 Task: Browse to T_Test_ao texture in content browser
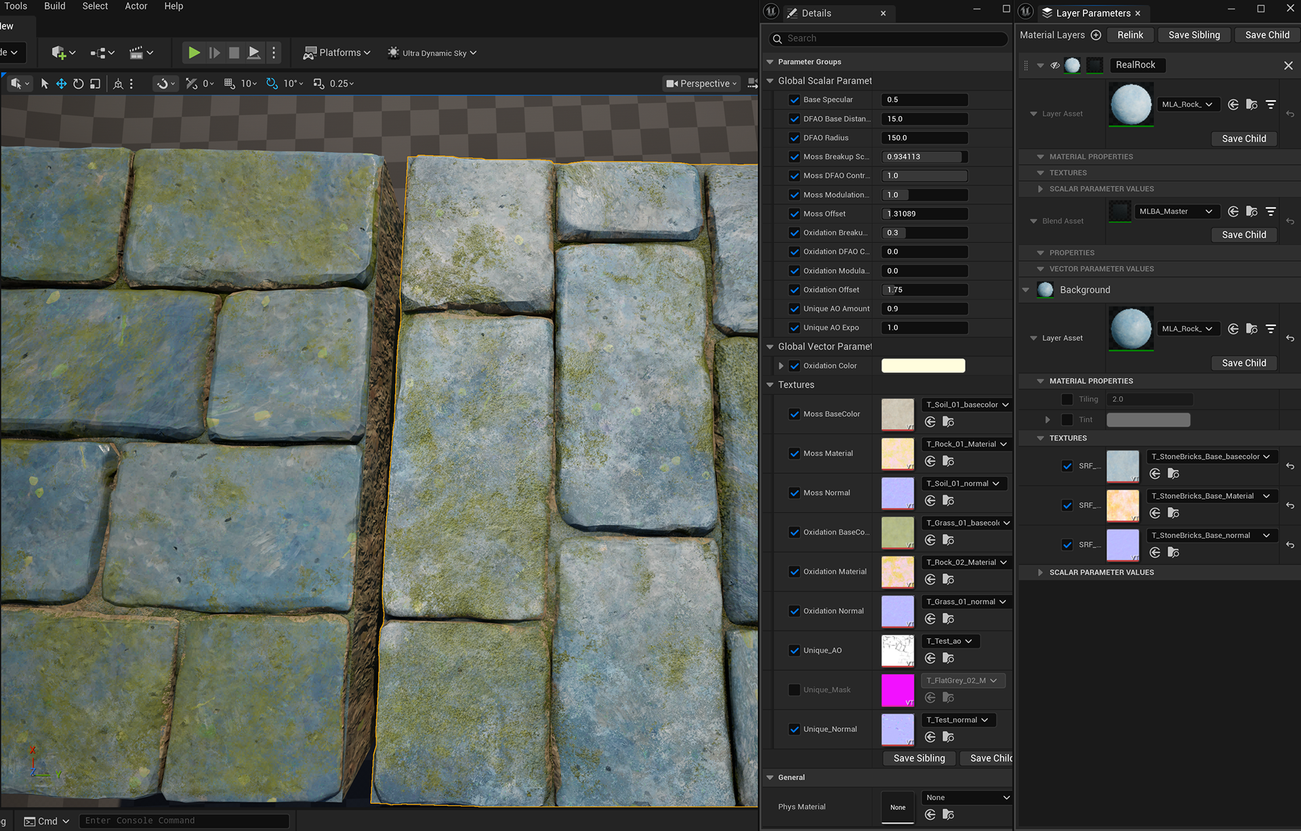click(948, 658)
